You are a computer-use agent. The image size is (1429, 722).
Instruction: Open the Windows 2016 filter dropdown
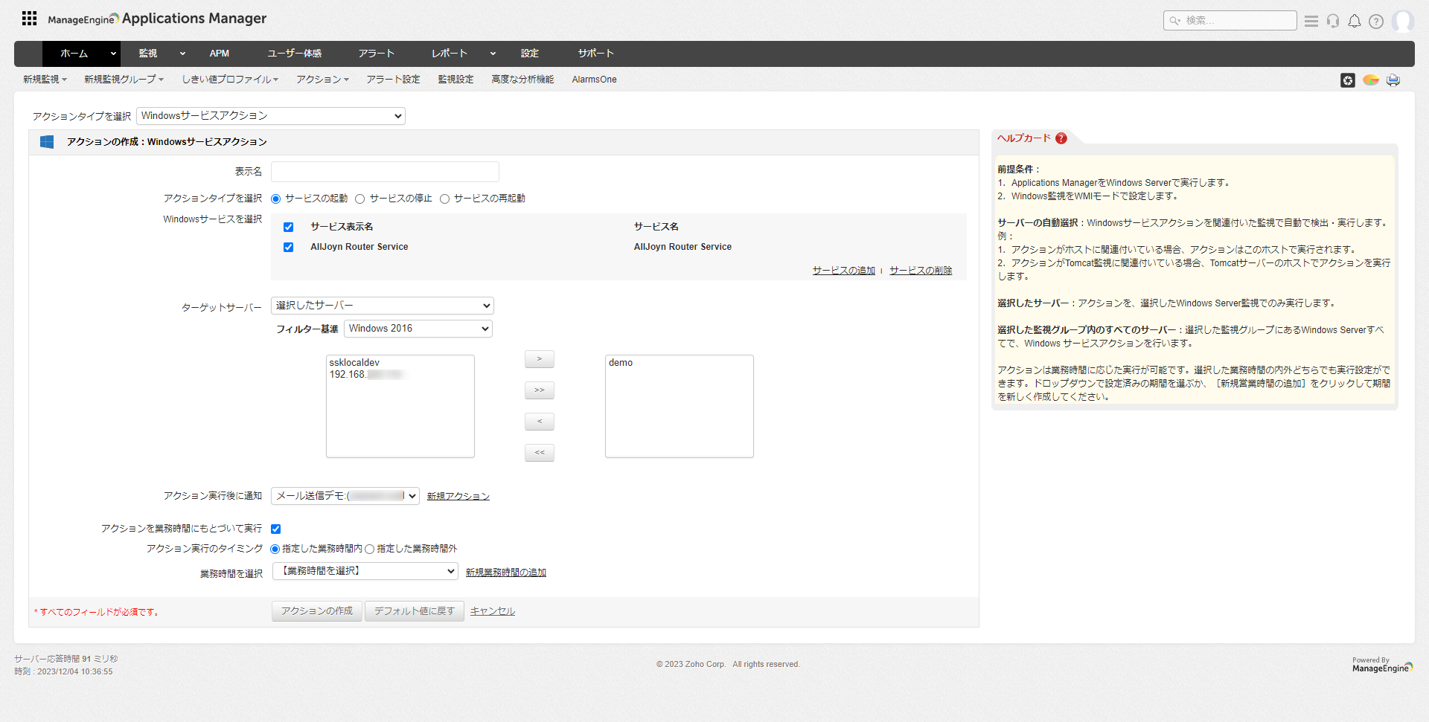(x=418, y=329)
